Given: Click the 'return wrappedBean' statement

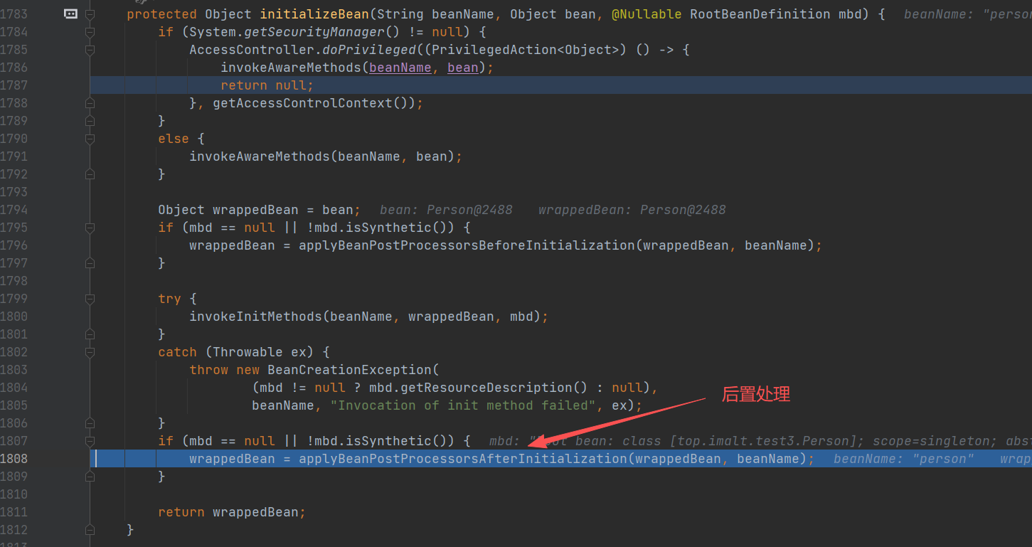Looking at the screenshot, I should [x=231, y=512].
